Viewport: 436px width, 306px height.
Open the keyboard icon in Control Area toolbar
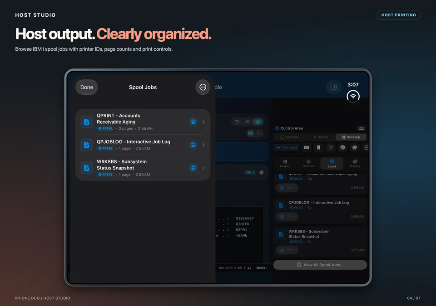click(x=307, y=147)
